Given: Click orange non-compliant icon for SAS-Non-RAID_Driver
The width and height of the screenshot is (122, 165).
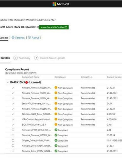Looking at the screenshot, I should (56, 114).
